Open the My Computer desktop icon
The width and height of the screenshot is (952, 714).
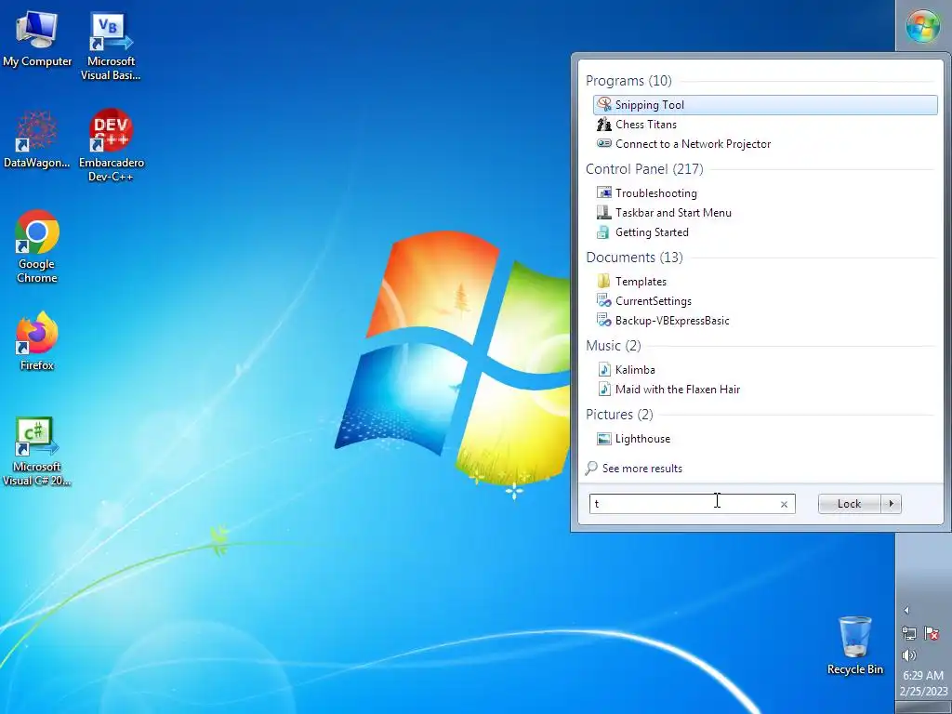(37, 38)
